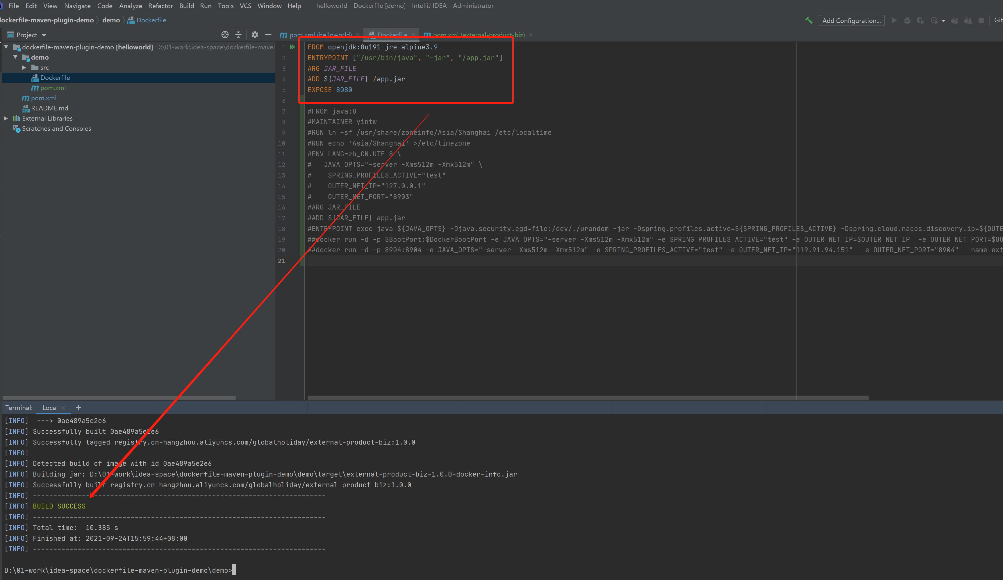Select Opened File with the crosshair icon

click(x=225, y=35)
